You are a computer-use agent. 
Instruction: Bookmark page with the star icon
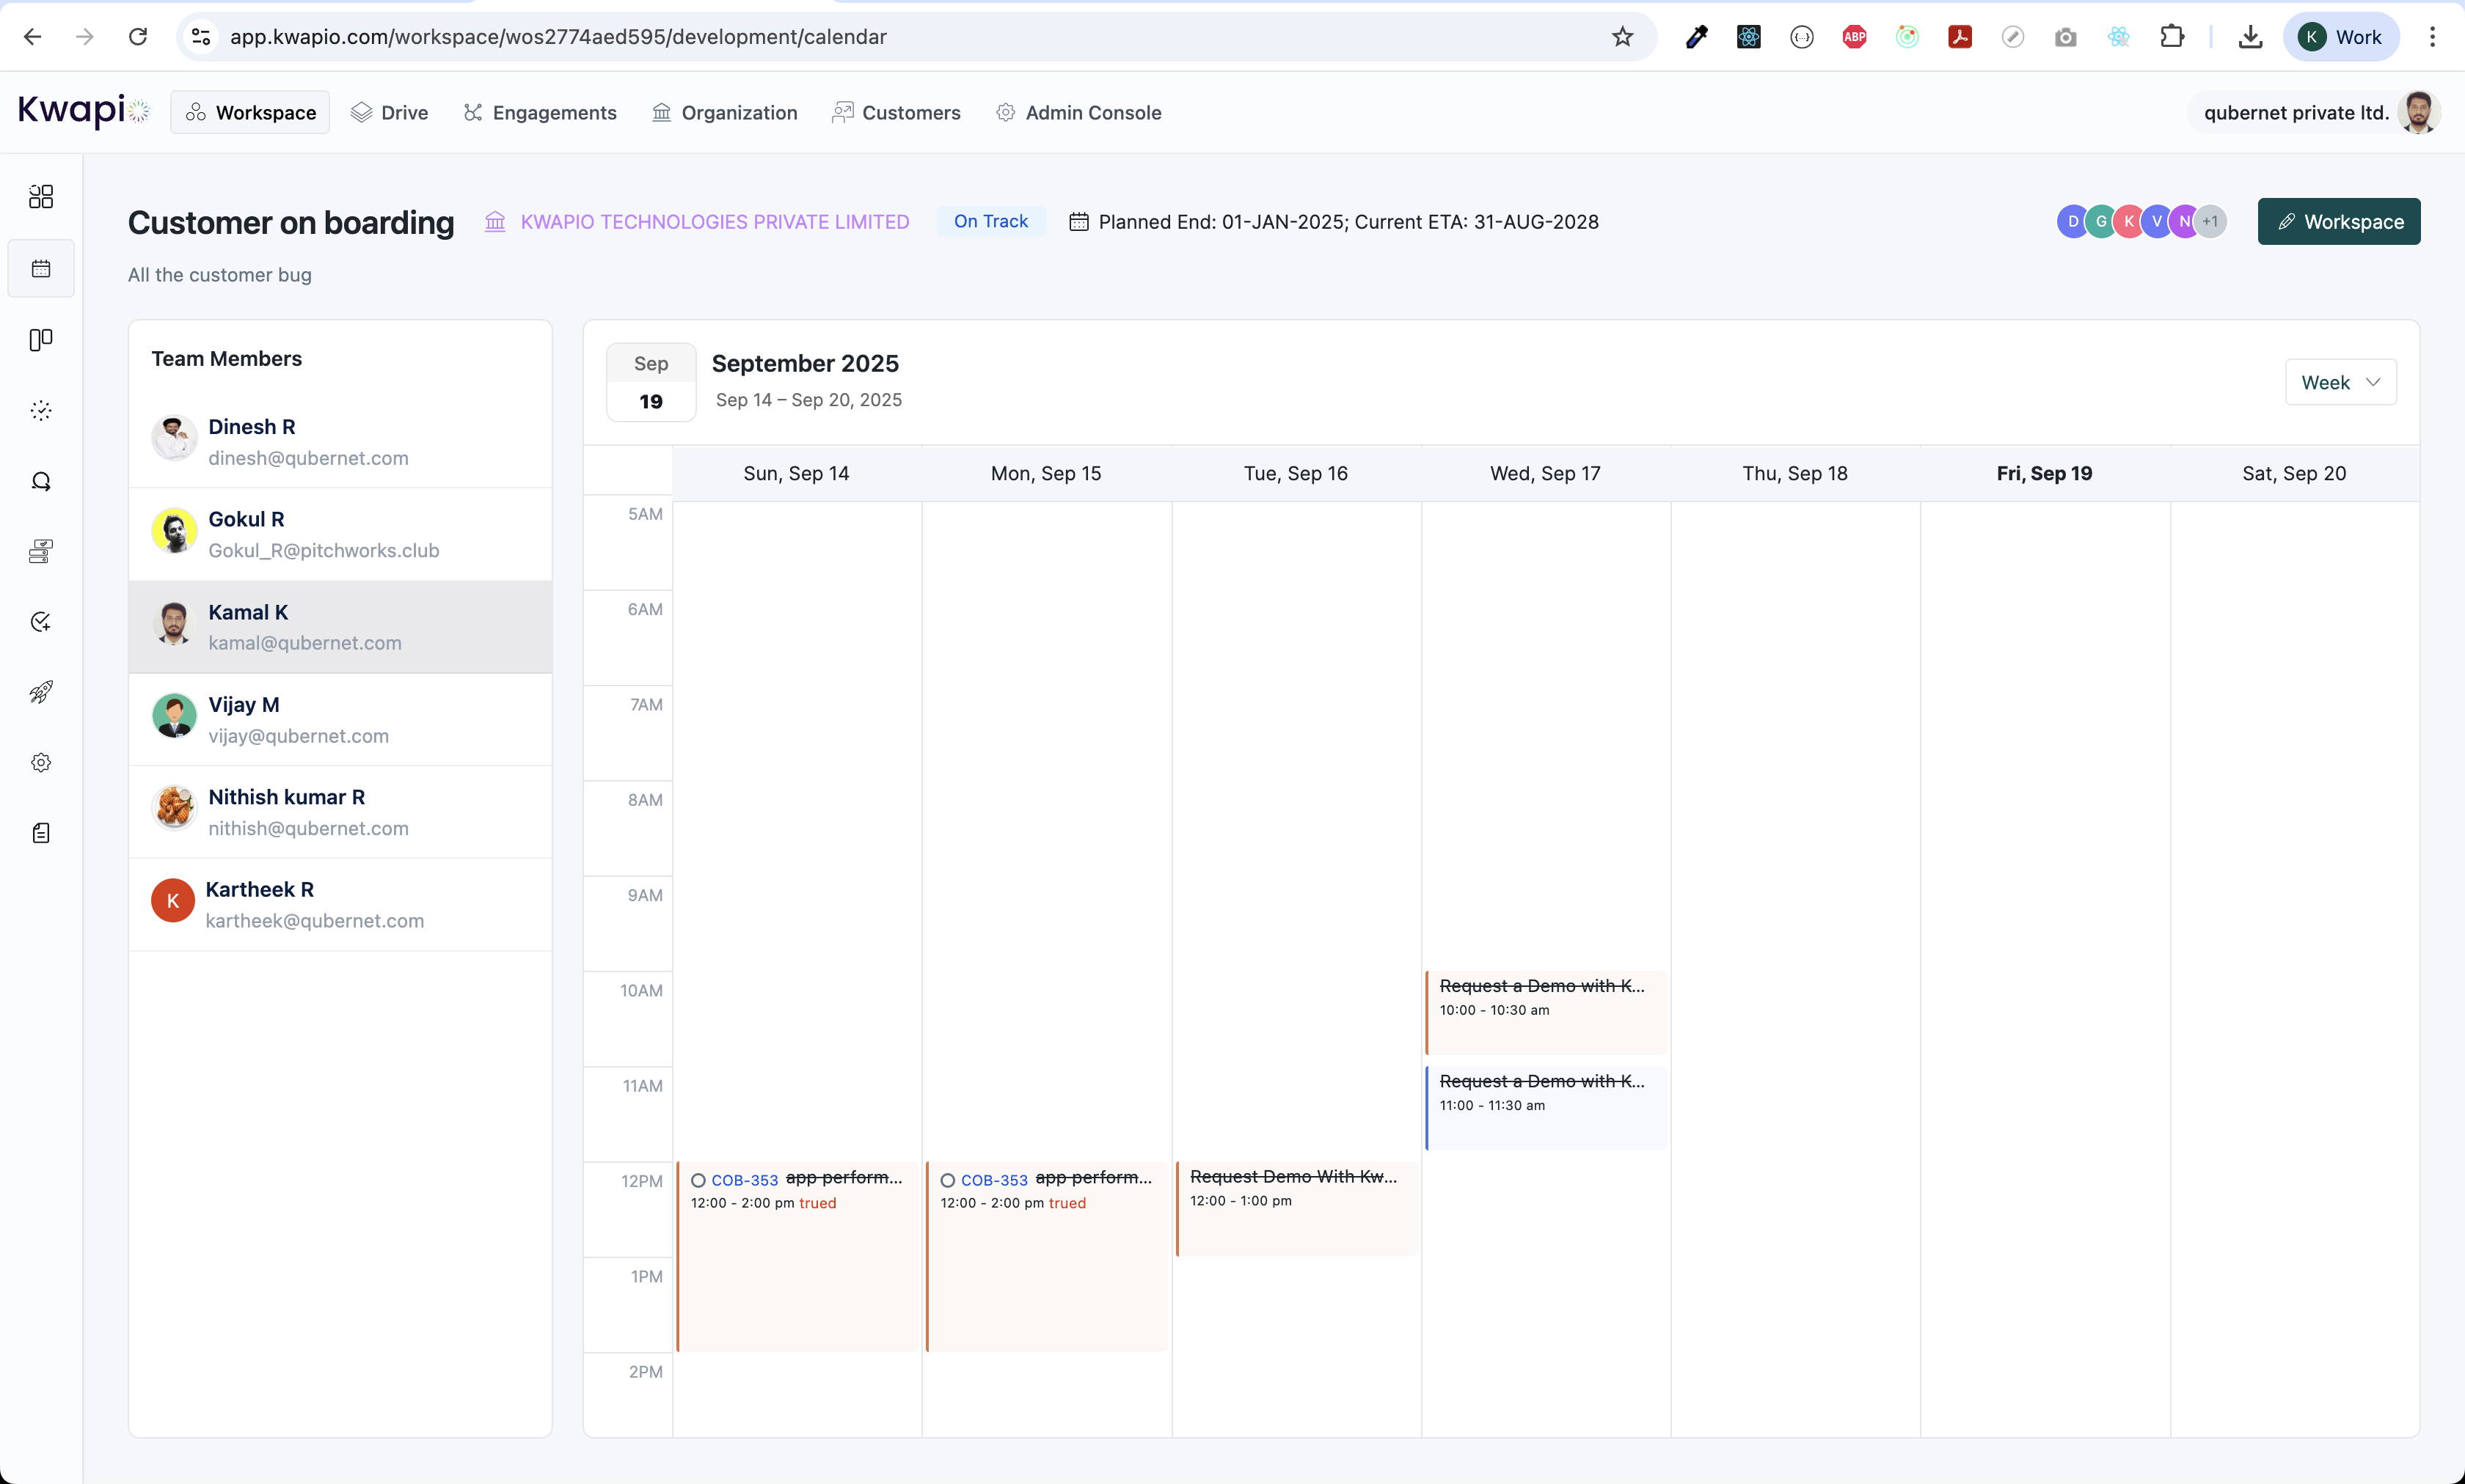1621,37
